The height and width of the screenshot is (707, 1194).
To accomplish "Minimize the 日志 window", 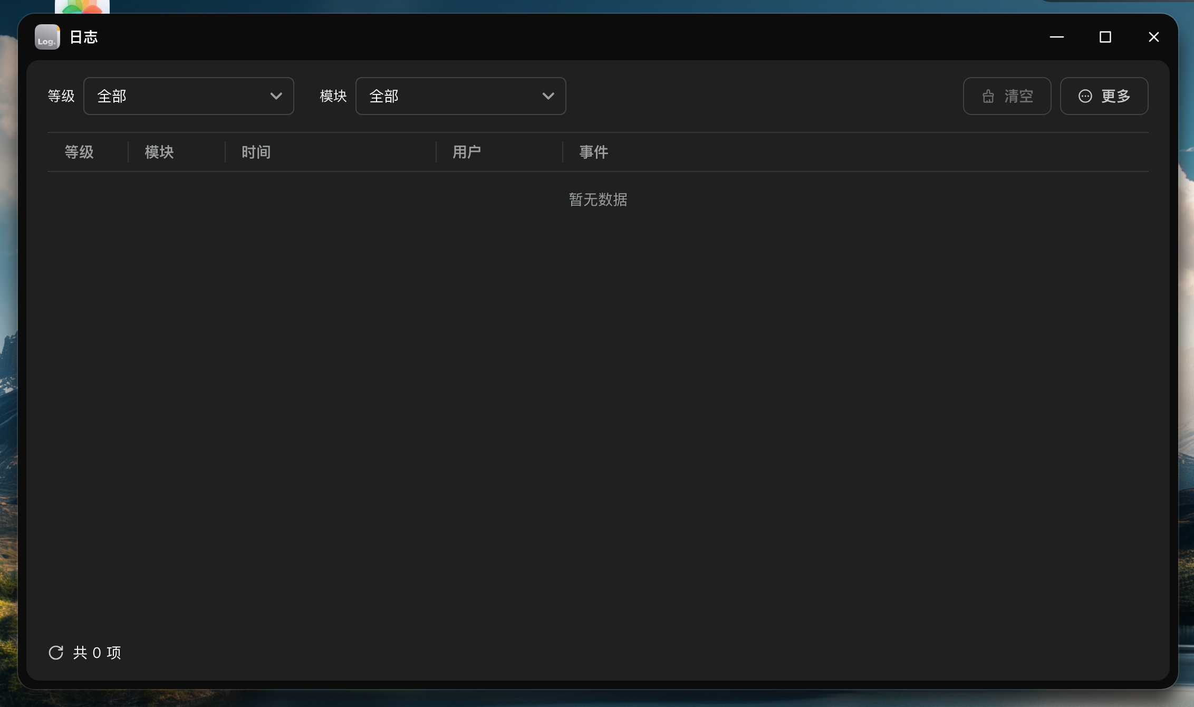I will pos(1057,37).
